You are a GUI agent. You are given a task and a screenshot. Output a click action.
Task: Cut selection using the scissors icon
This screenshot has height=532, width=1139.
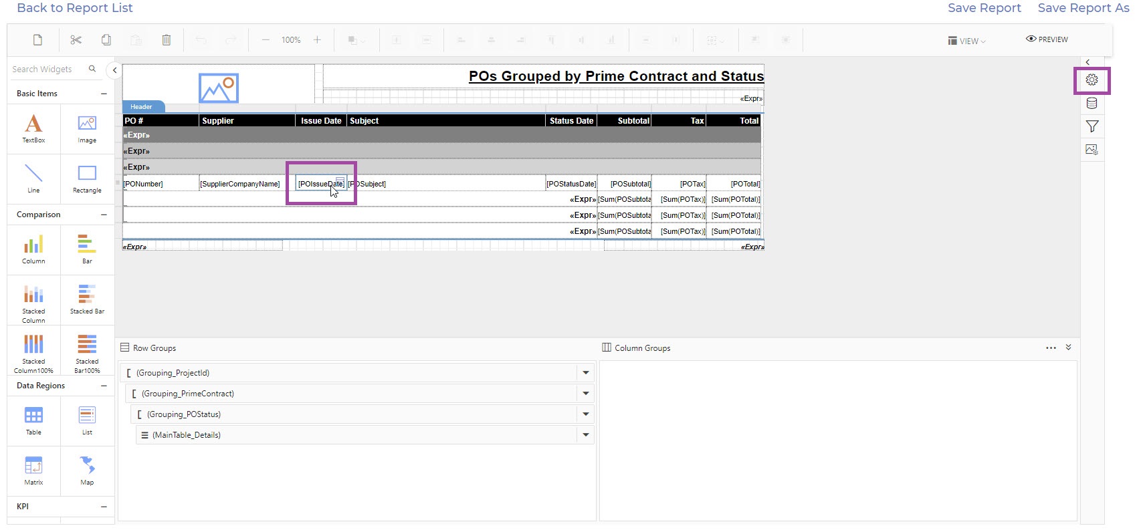pyautogui.click(x=76, y=40)
